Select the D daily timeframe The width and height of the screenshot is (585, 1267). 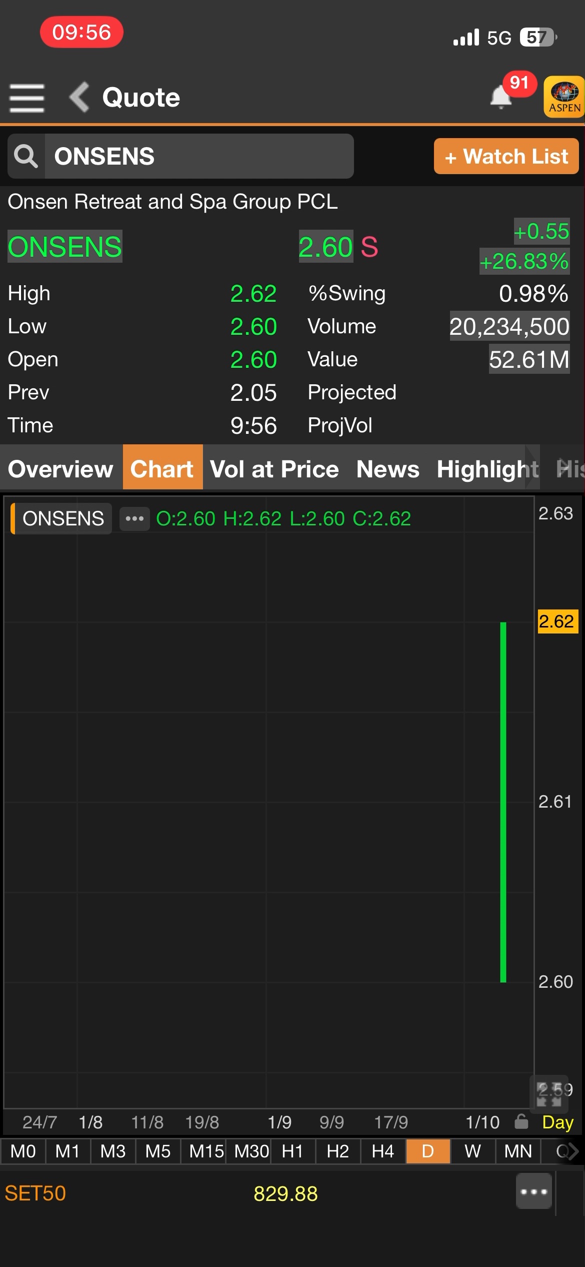coord(428,1151)
